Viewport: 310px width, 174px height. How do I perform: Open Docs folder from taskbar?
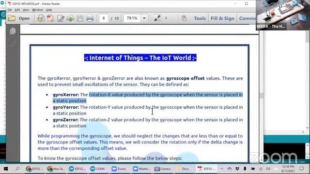[x=183, y=169]
